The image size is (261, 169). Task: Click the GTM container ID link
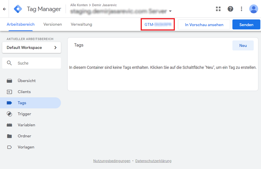tap(158, 25)
